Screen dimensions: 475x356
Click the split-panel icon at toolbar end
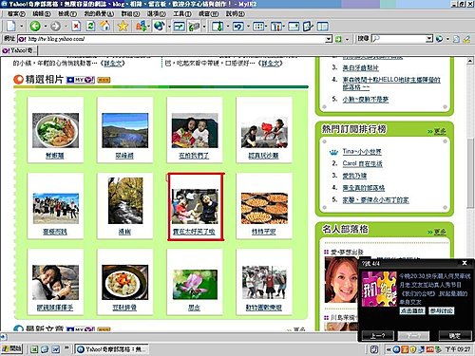click(322, 26)
